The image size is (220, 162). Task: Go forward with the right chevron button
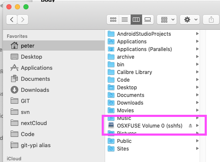[23, 20]
